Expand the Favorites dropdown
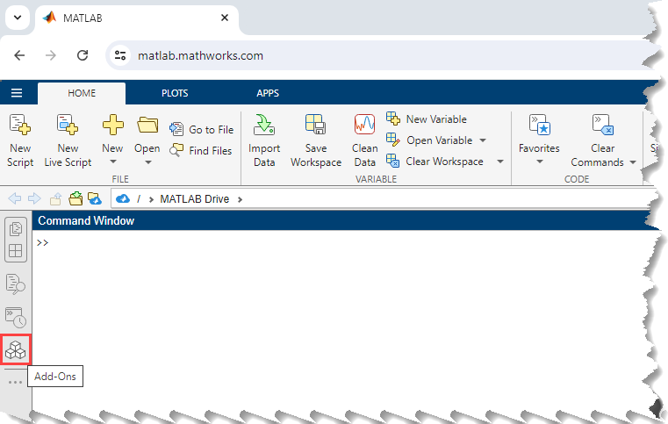The image size is (668, 424). pos(539,162)
